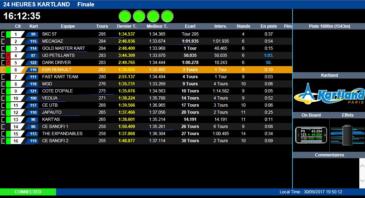The image size is (365, 198).
Task: Click kart number badge 121
Action: coord(32,91)
